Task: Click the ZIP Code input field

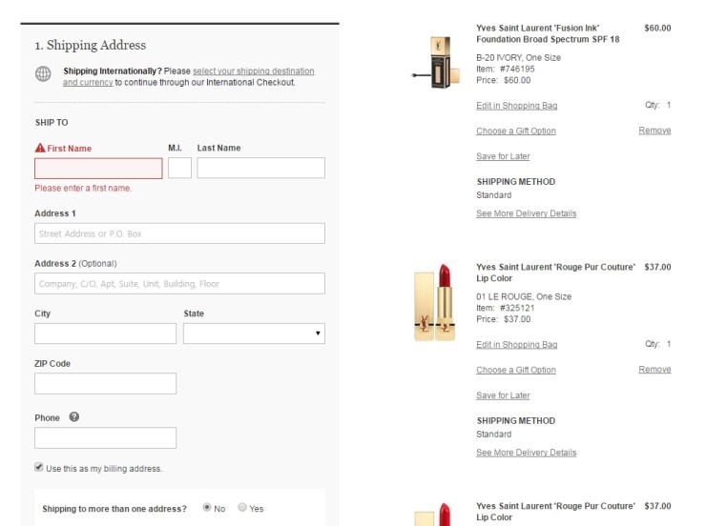Action: [x=105, y=383]
